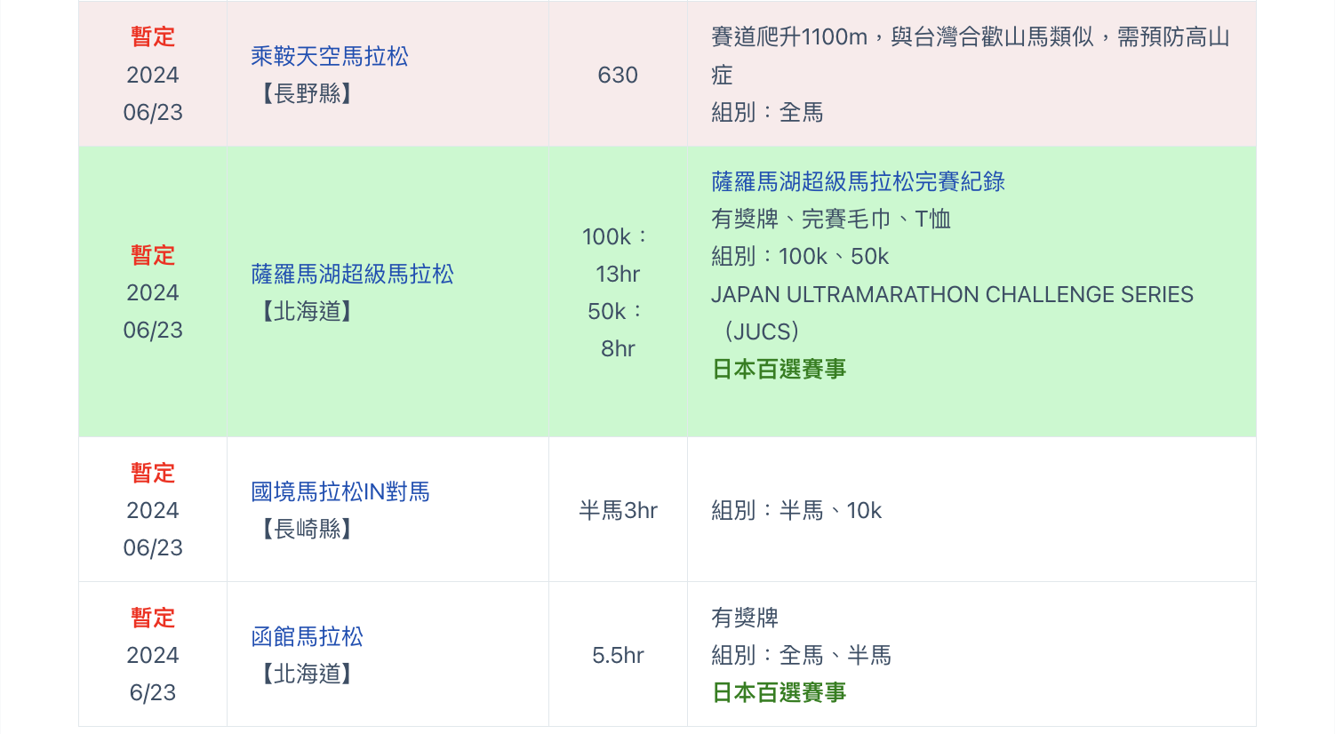
Task: Click the red 暫定 label in 乘鞍天空馬拉松 row
Action: [x=153, y=37]
